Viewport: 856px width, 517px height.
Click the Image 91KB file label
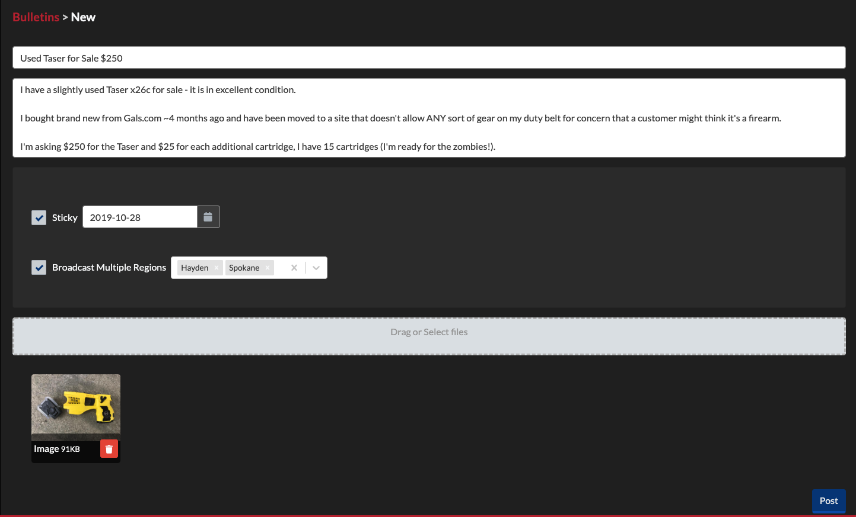pyautogui.click(x=57, y=448)
